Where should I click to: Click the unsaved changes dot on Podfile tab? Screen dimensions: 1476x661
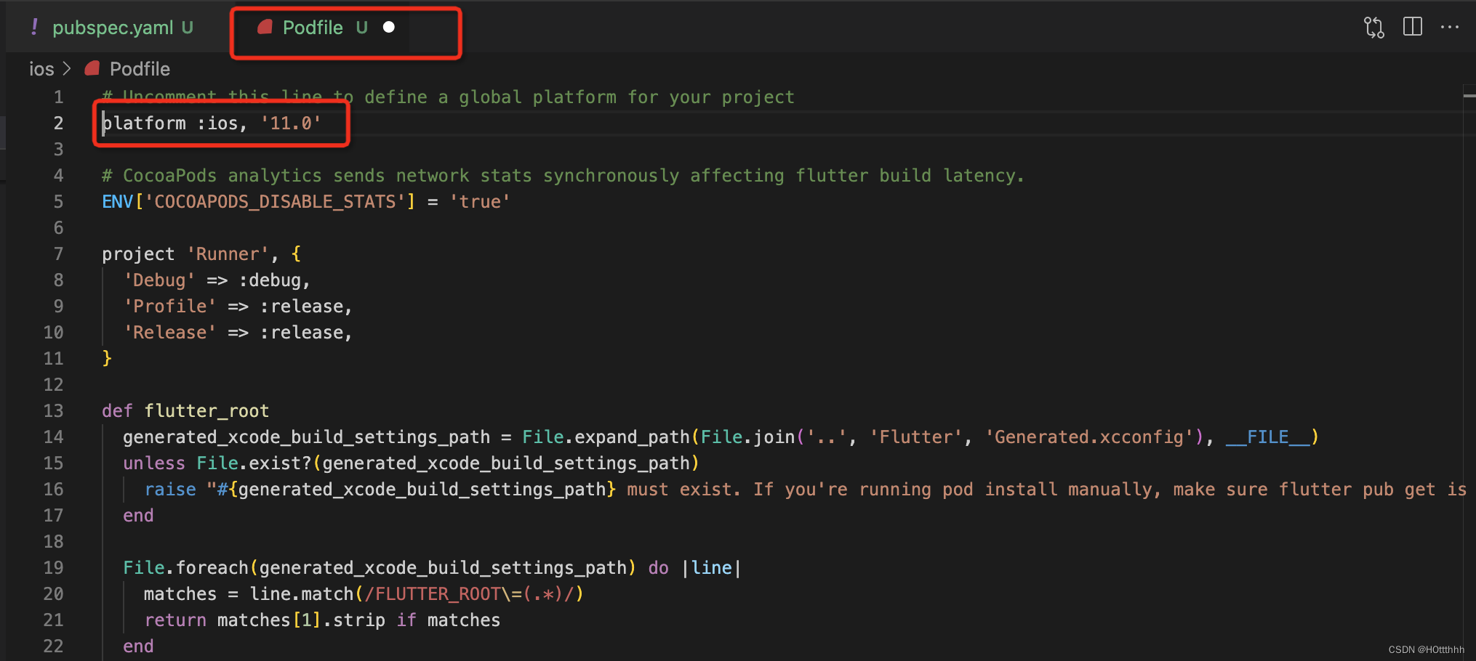(x=389, y=28)
